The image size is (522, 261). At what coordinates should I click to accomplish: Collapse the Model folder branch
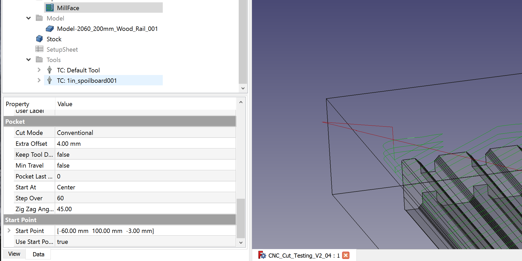tap(28, 18)
